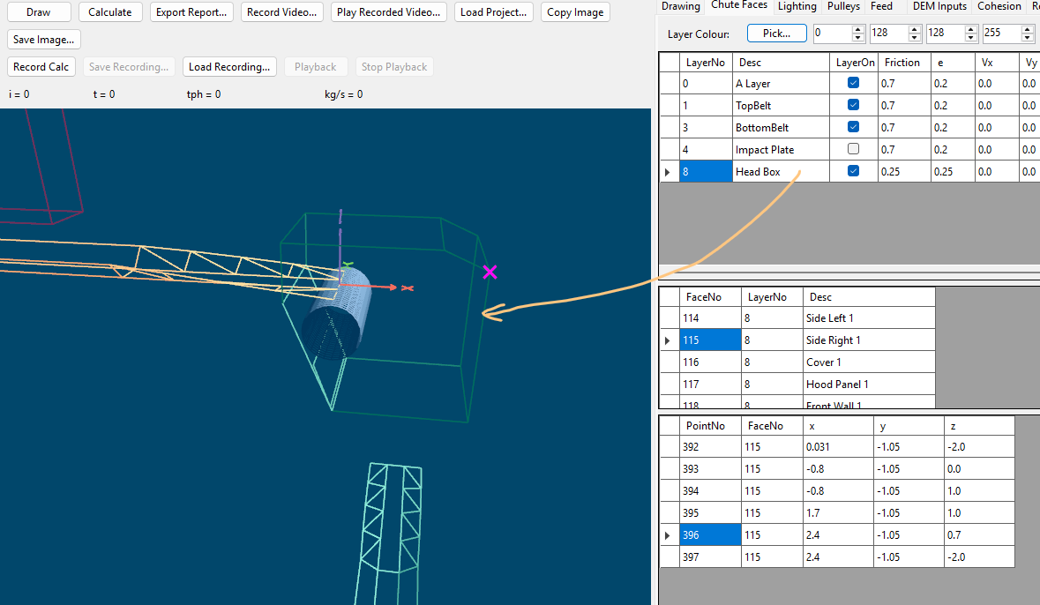
Task: Open Export Report dialog
Action: click(x=191, y=12)
